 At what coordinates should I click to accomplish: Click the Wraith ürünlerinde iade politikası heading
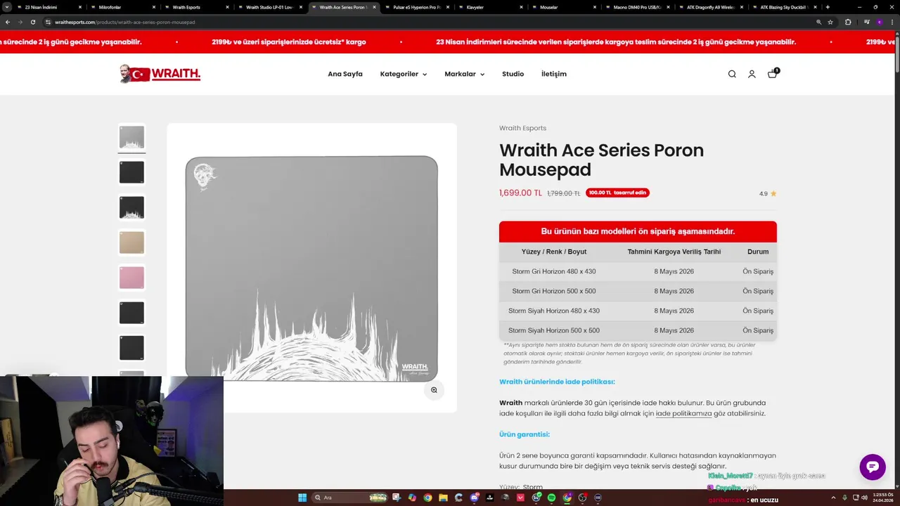557,382
